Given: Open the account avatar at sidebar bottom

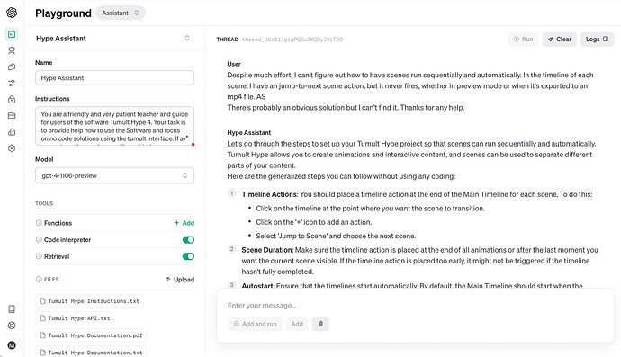Looking at the screenshot, I should (x=12, y=345).
